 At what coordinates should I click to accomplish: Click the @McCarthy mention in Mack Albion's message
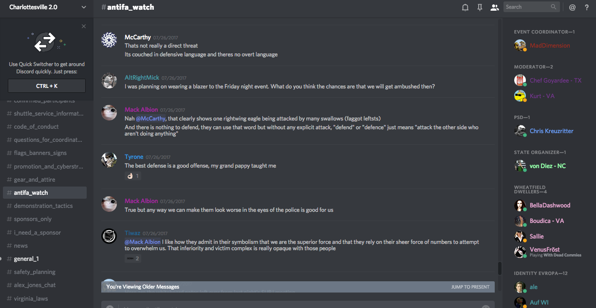tap(150, 119)
